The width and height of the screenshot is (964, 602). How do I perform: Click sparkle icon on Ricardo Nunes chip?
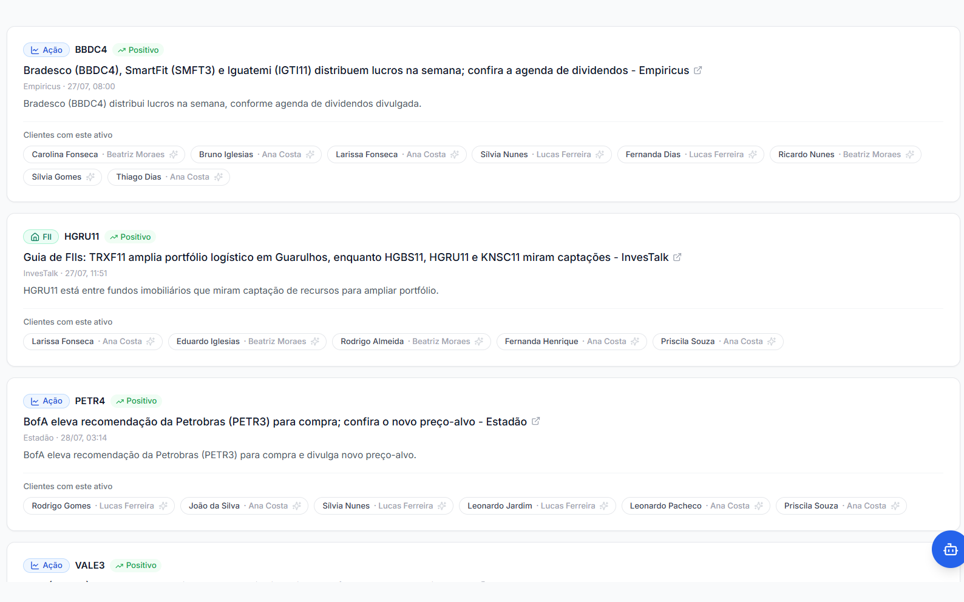pyautogui.click(x=910, y=155)
